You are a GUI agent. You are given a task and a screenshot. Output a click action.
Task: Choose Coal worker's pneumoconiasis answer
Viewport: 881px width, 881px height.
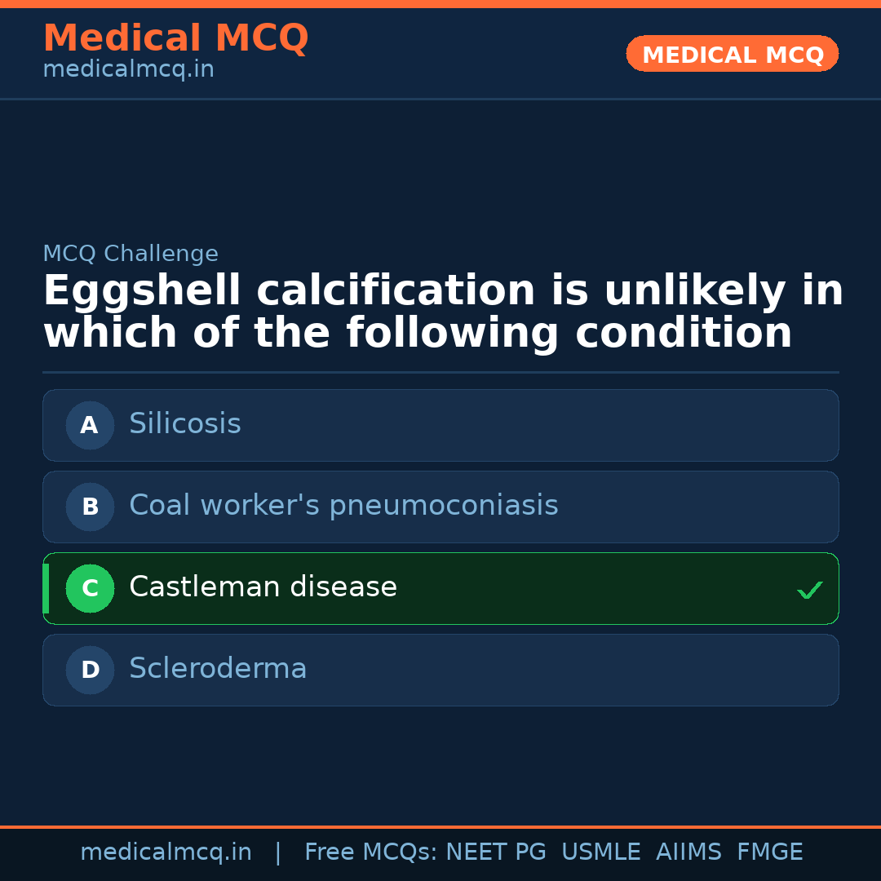tap(440, 507)
